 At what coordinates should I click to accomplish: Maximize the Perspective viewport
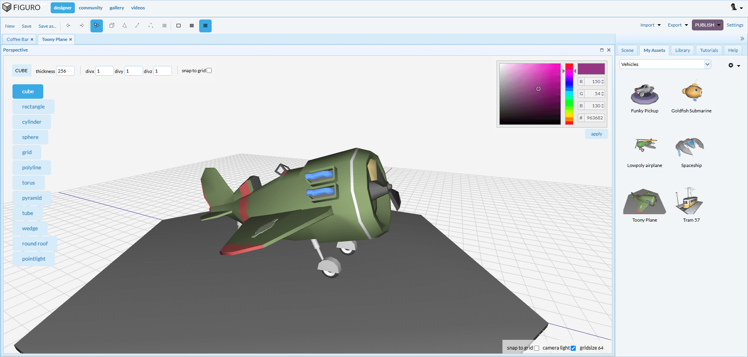(602, 50)
